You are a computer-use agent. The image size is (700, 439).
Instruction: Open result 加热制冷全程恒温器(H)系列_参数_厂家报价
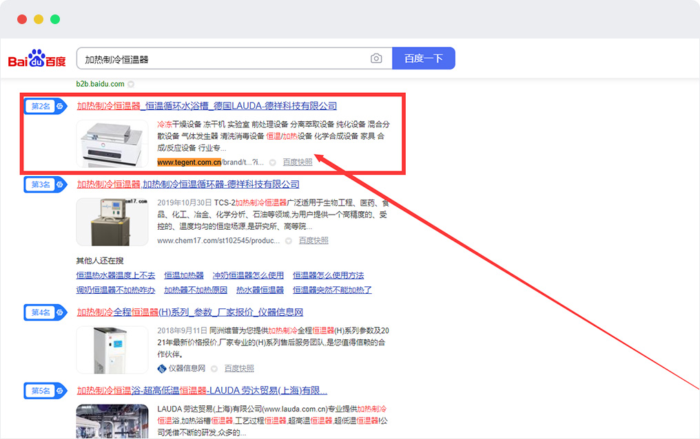point(189,312)
